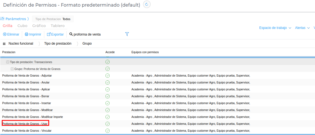Open the Alertas dropdown menu
Viewport: 315px width, 135px height.
click(x=302, y=28)
